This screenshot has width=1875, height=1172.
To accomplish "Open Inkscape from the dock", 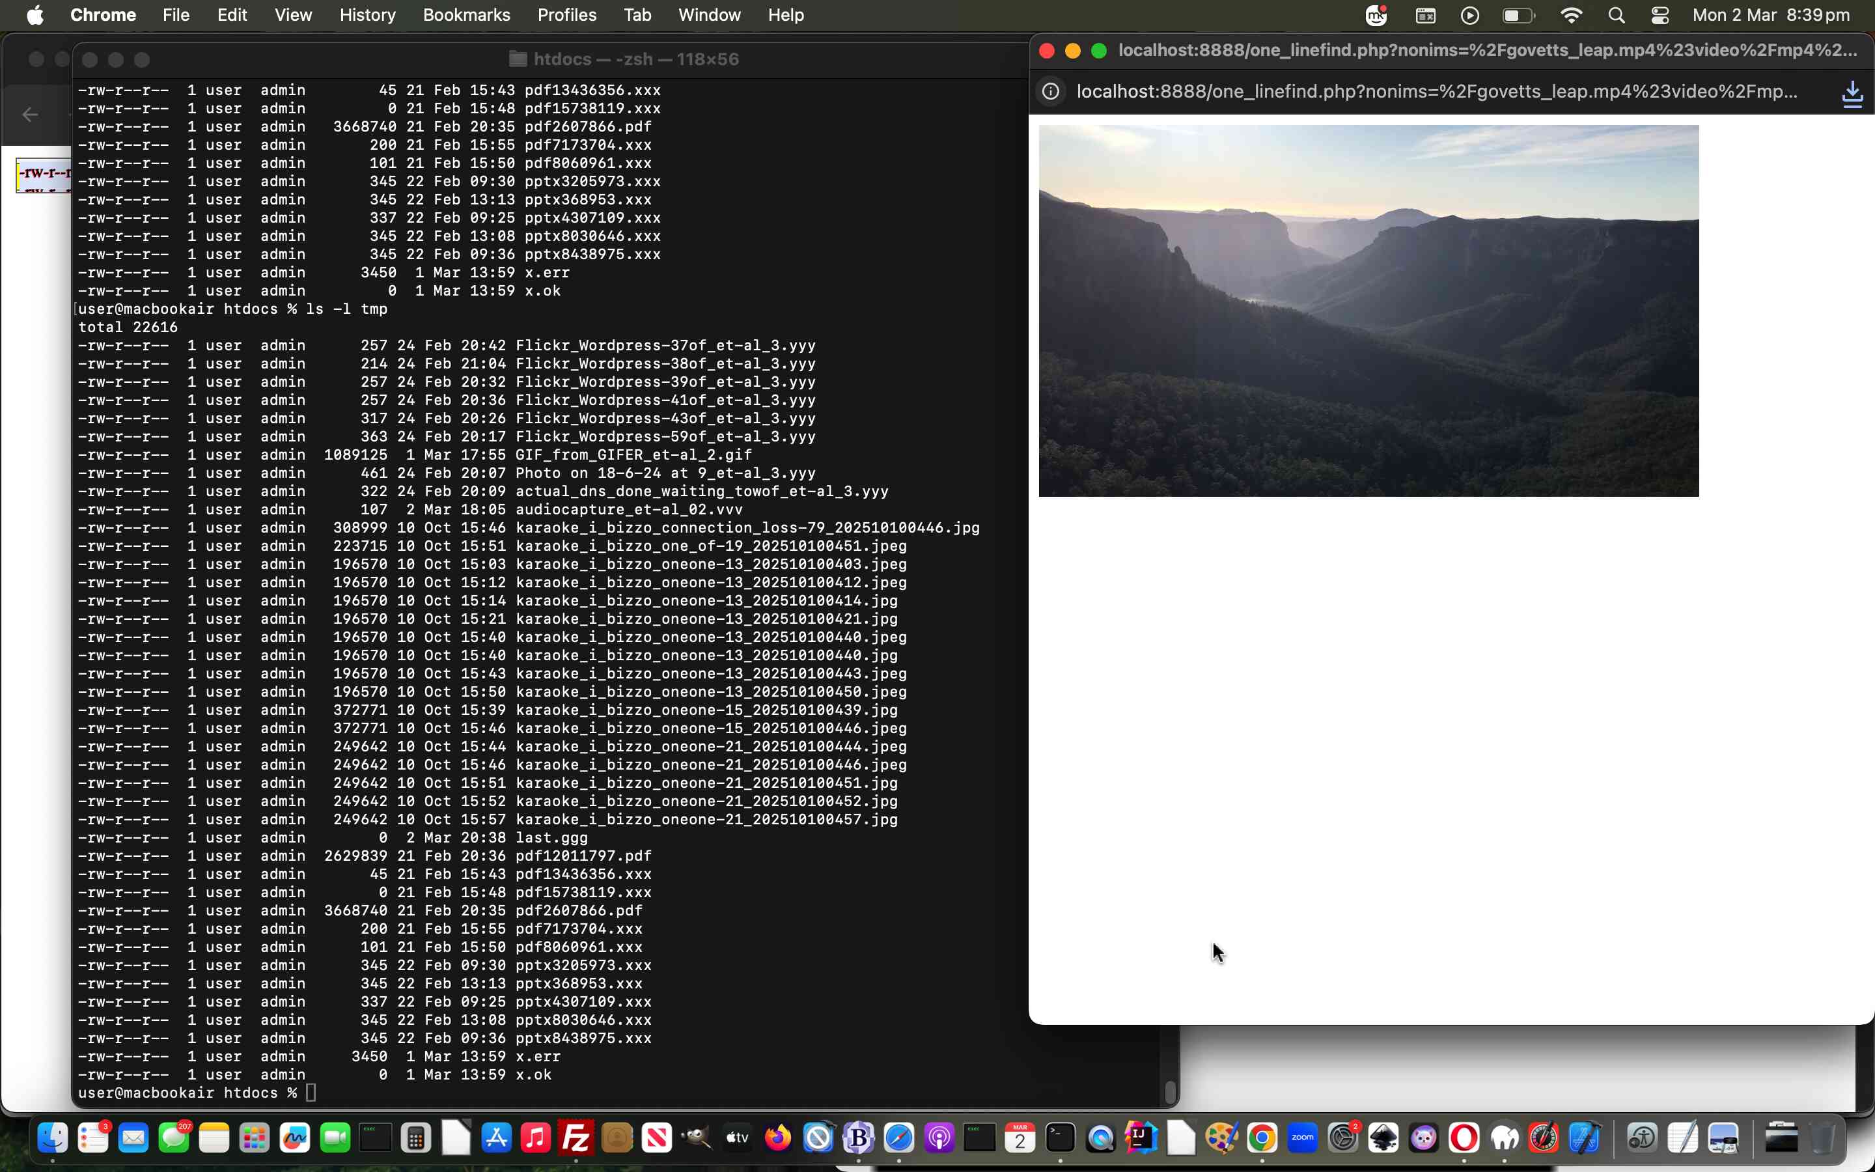I will [1383, 1138].
